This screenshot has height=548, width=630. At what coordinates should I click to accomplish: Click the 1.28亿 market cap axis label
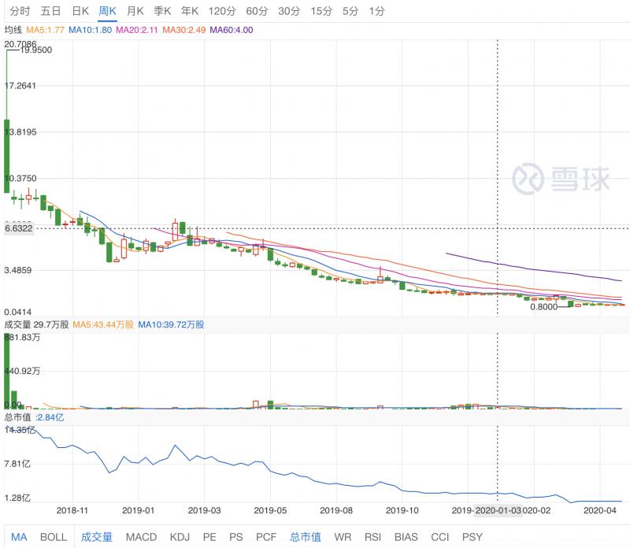(x=17, y=498)
